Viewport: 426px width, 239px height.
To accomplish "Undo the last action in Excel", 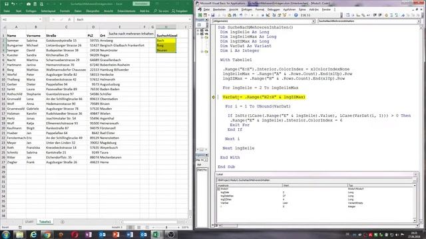I will coord(13,4).
